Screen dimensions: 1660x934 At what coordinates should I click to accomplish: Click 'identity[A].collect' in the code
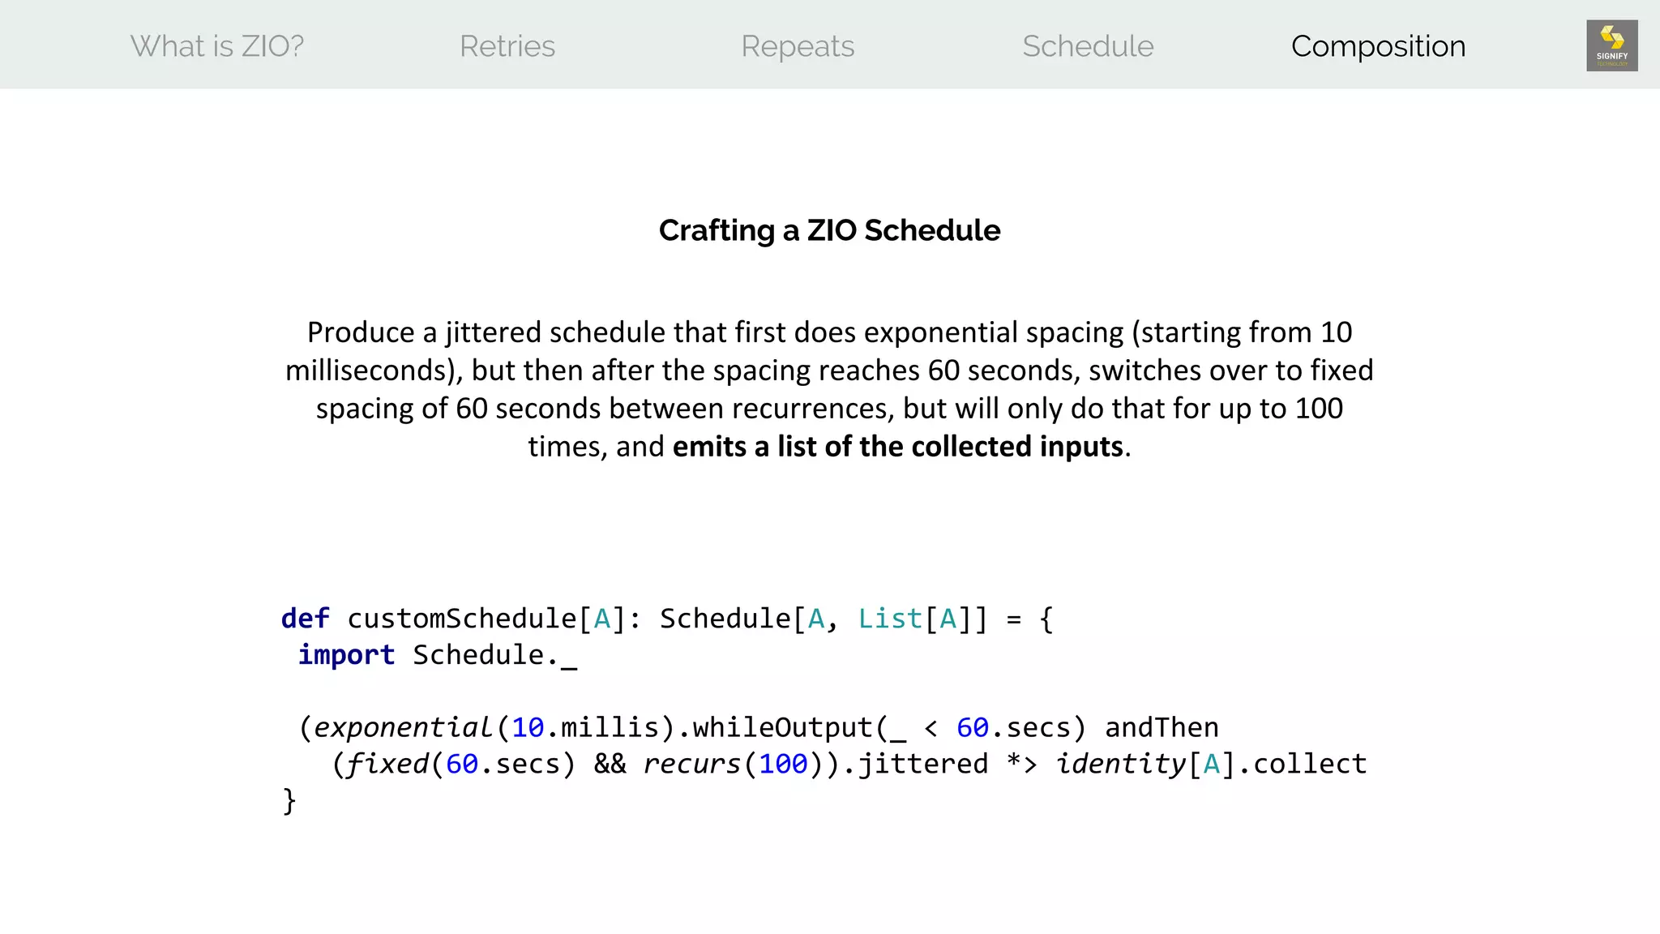[1211, 765]
